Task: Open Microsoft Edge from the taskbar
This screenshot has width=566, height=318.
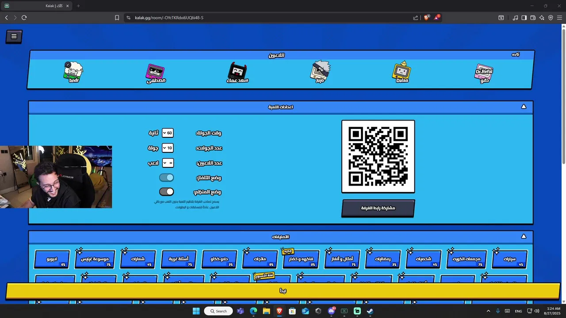Action: tap(253, 311)
